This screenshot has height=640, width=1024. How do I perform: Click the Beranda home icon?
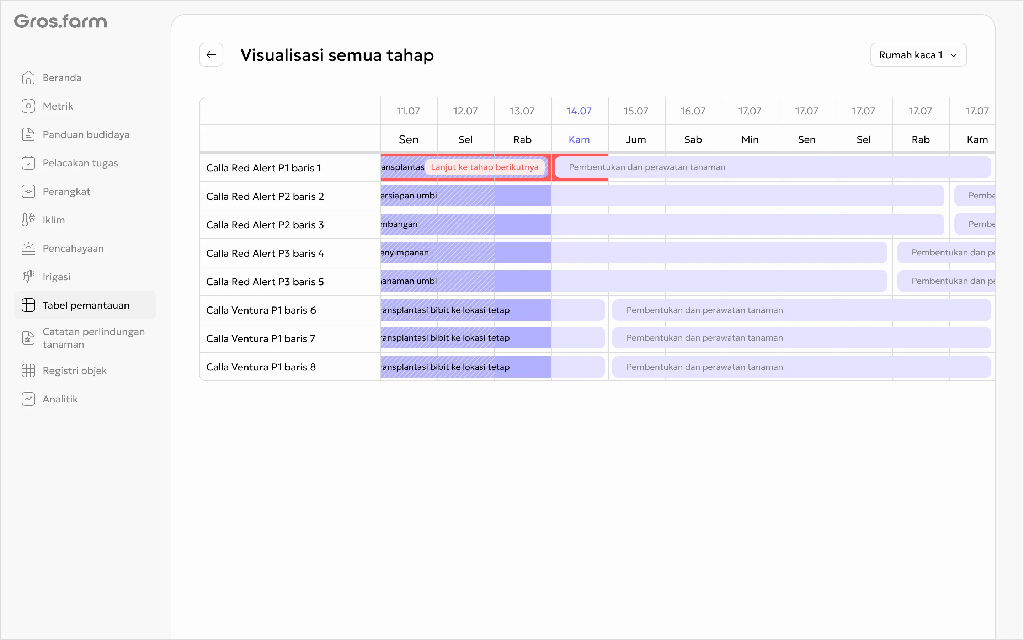(28, 78)
